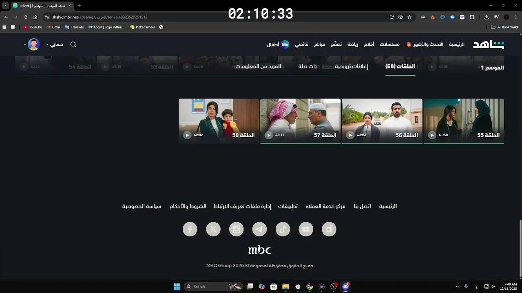Open the Windows Start menu

pyautogui.click(x=177, y=286)
